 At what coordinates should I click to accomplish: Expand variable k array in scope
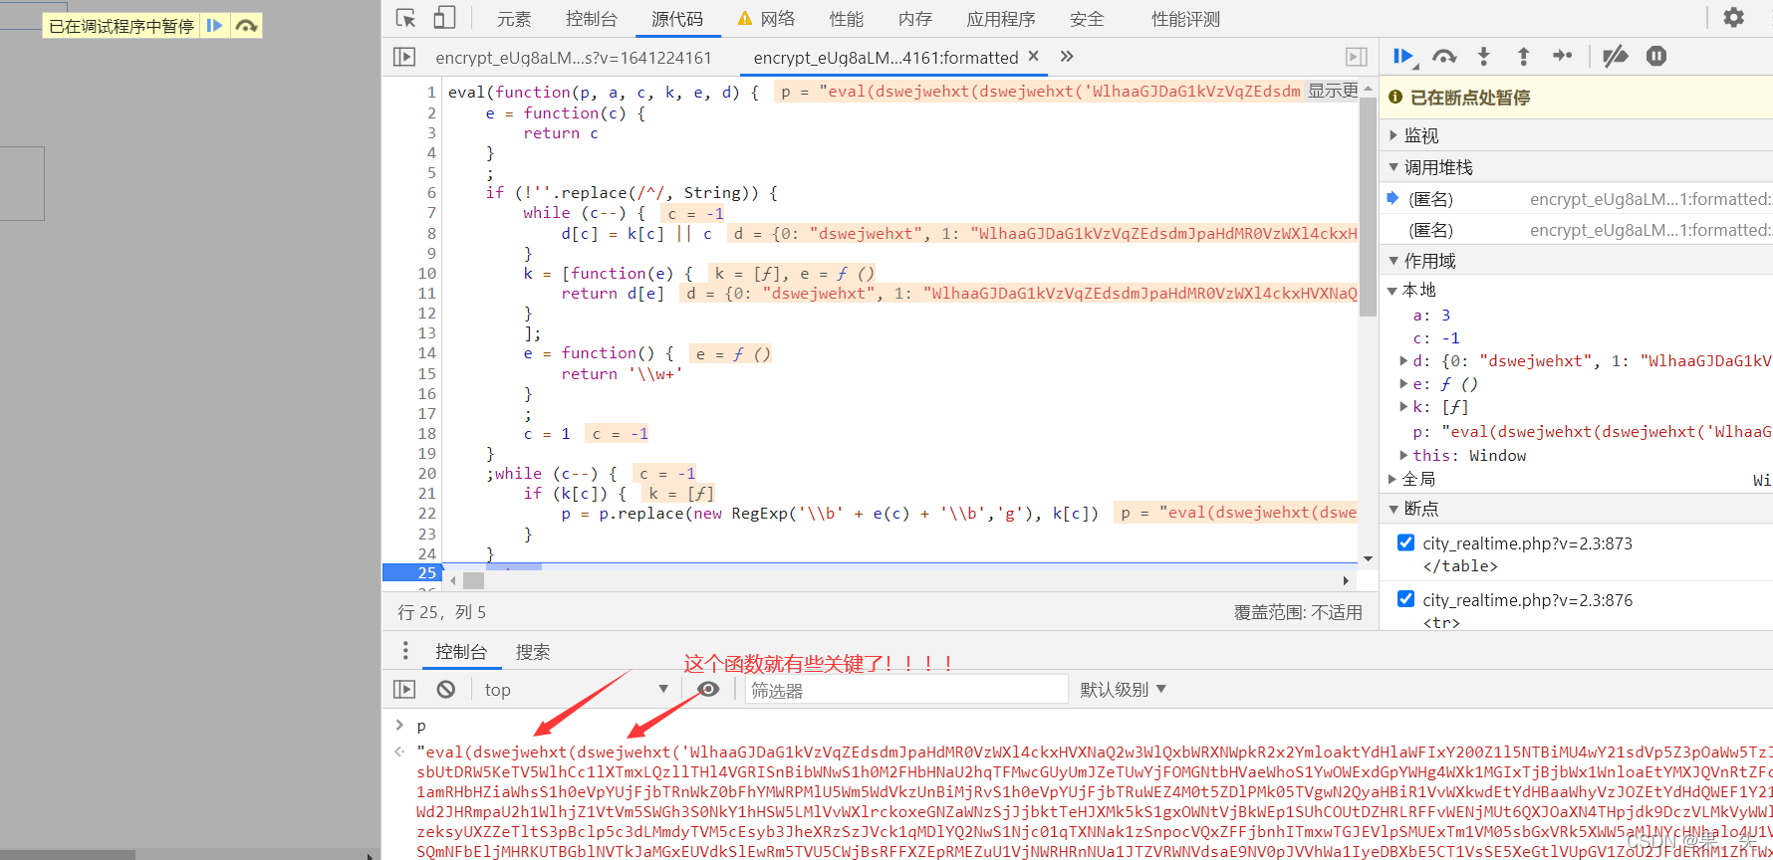1403,406
